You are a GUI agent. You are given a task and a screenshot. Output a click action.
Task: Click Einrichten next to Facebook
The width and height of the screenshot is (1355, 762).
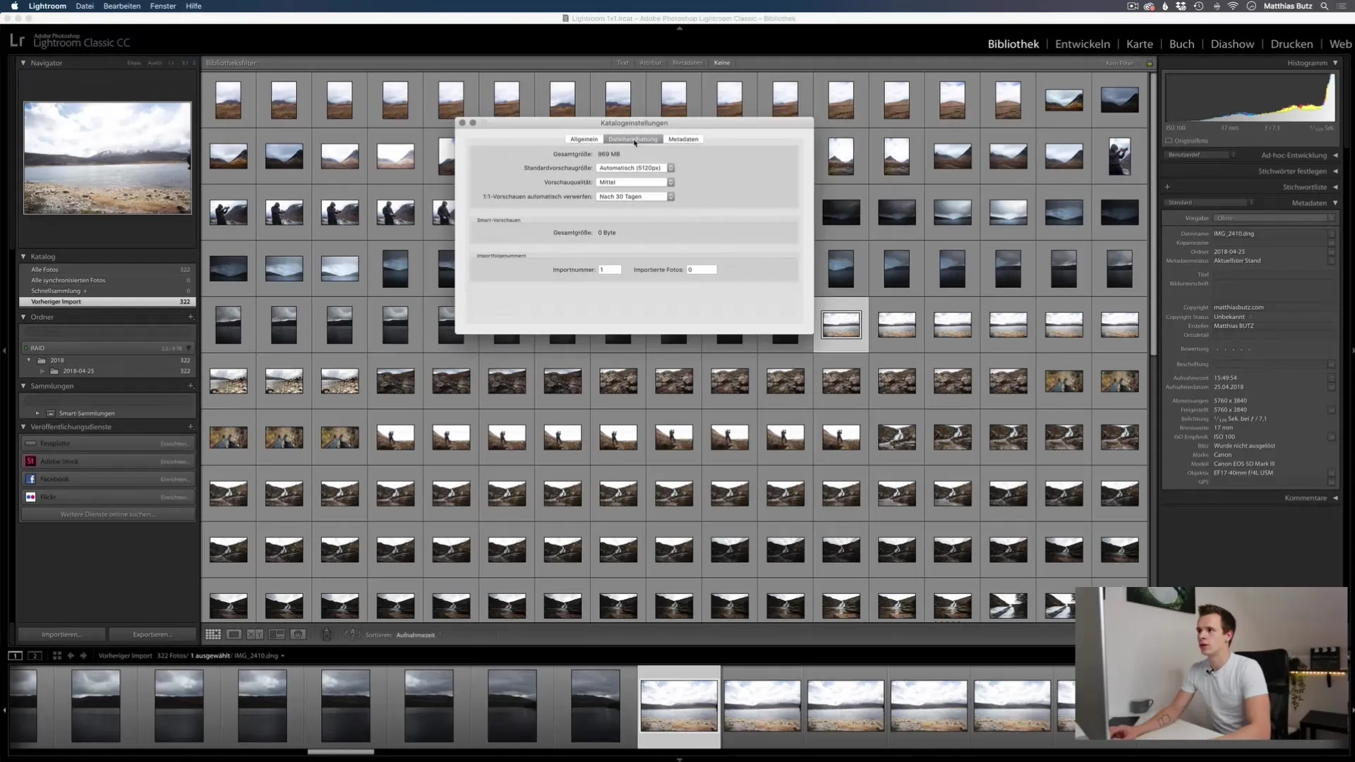174,479
